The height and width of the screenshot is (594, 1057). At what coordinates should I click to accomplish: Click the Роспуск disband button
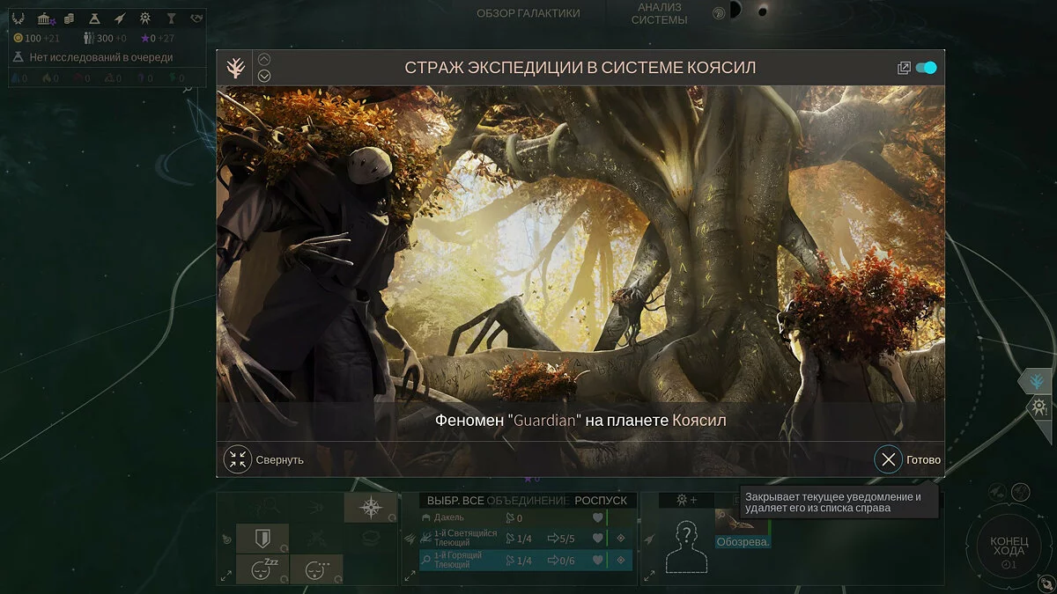pos(601,501)
